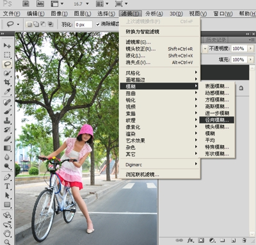Open the layer blend mode dropdown

coord(205,49)
